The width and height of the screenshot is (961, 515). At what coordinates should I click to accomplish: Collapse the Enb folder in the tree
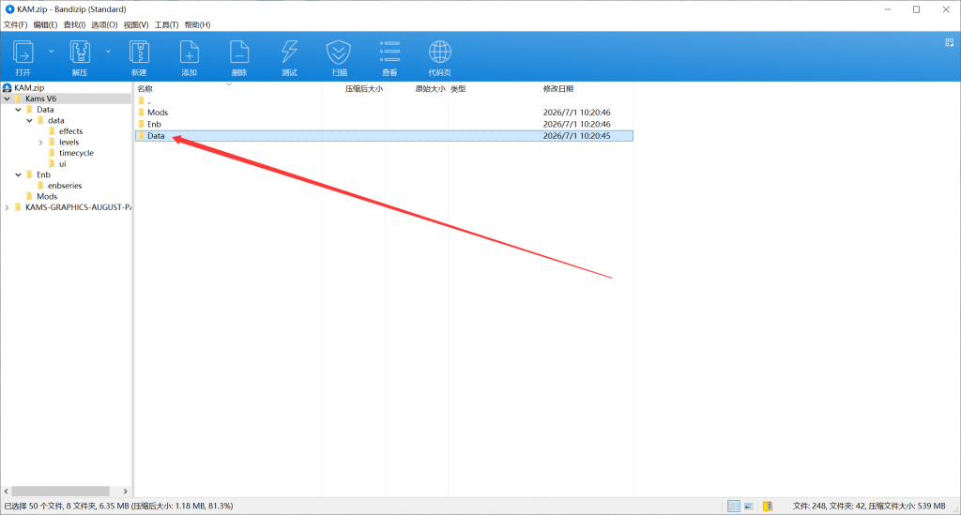[x=19, y=174]
